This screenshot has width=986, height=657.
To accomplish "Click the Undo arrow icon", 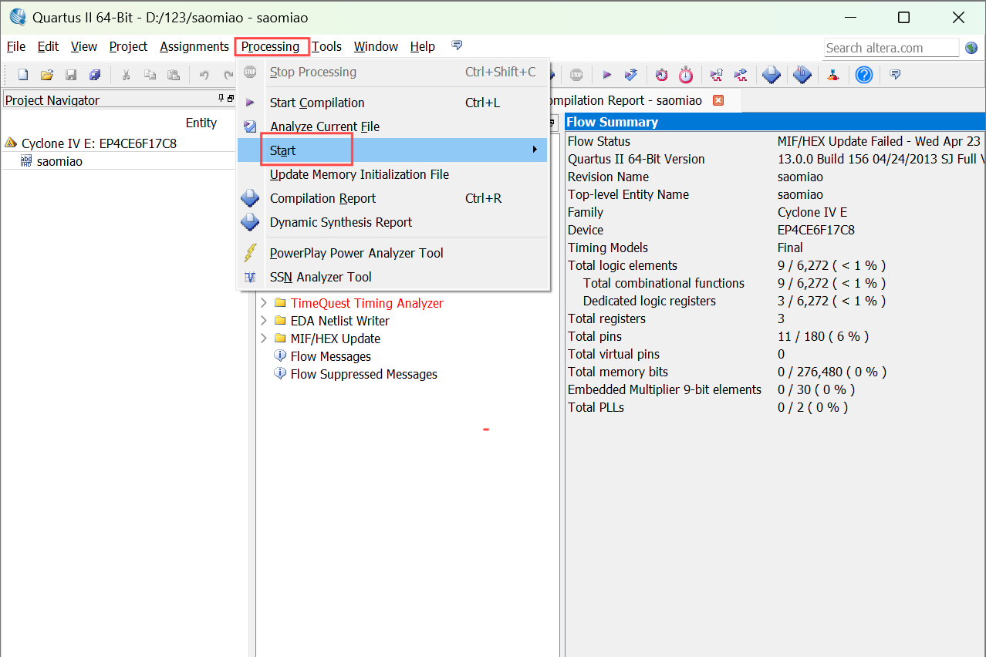I will click(x=204, y=75).
